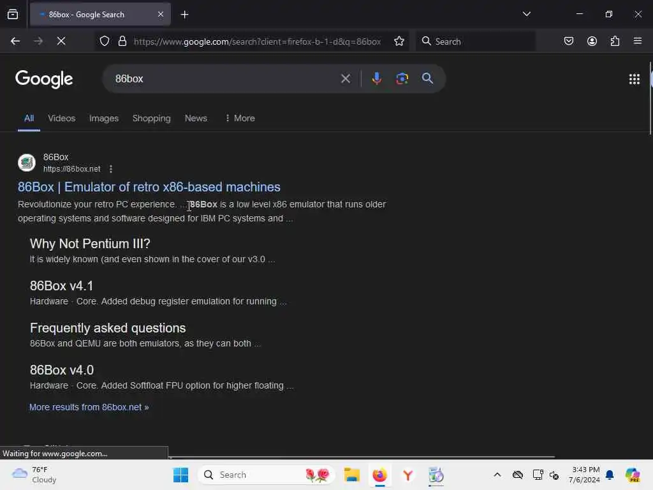The height and width of the screenshot is (490, 653).
Task: Open Firefox account icon
Action: (592, 41)
